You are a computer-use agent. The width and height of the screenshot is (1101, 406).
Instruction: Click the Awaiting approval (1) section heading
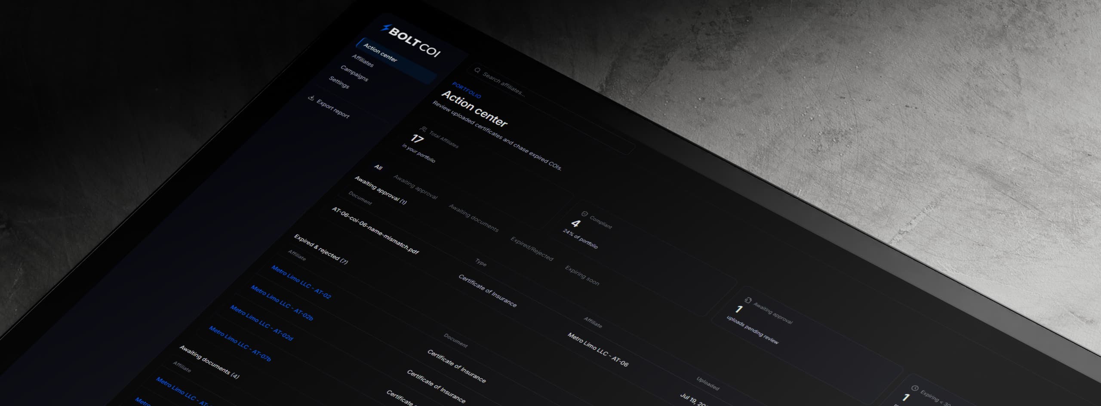[x=380, y=190]
